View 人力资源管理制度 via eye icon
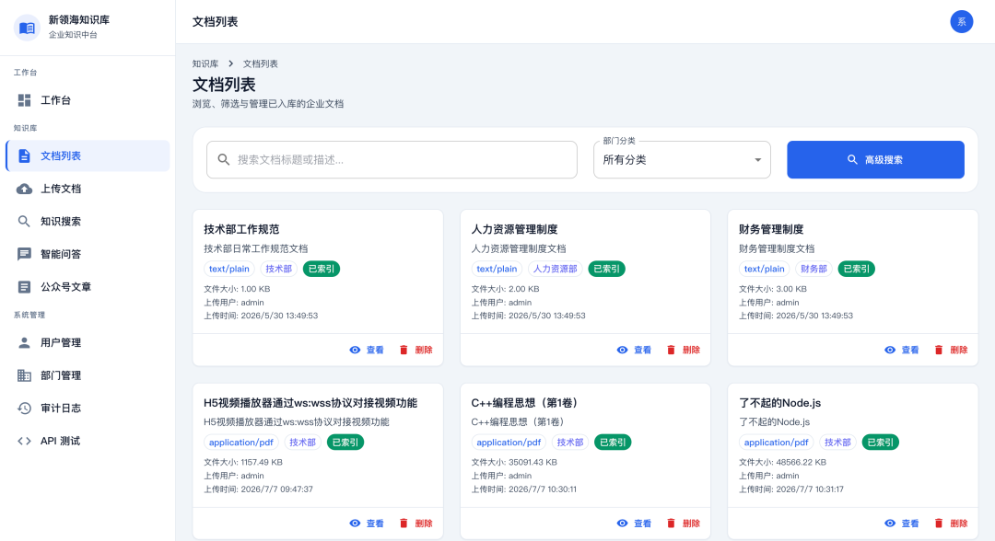Image resolution: width=995 pixels, height=541 pixels. (623, 350)
